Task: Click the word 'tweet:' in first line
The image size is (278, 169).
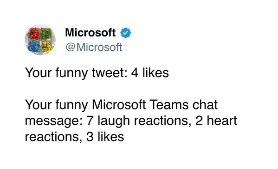Action: coord(110,72)
